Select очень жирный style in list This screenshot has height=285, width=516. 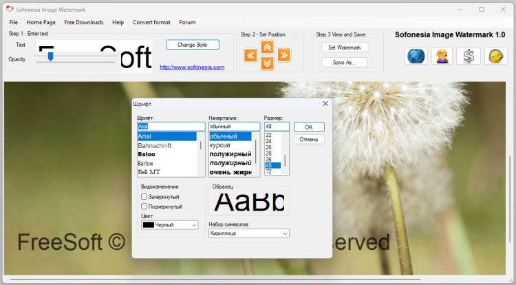coord(230,172)
